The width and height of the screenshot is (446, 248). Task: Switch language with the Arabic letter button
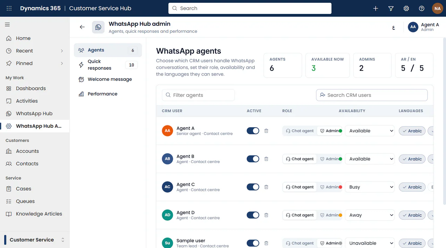point(393,27)
